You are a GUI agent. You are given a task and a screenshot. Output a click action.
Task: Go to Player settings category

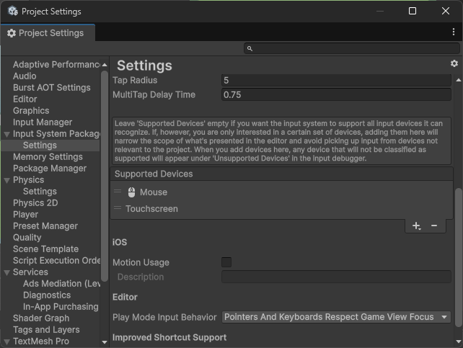click(x=26, y=214)
